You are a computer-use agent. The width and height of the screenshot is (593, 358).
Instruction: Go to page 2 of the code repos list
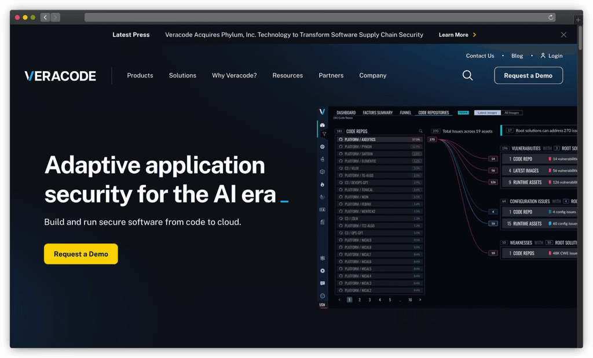[x=360, y=299]
